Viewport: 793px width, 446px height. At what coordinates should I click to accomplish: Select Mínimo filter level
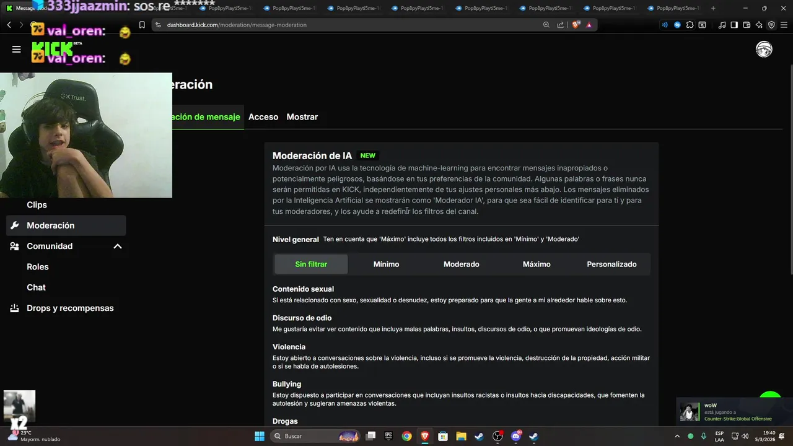pos(386,264)
